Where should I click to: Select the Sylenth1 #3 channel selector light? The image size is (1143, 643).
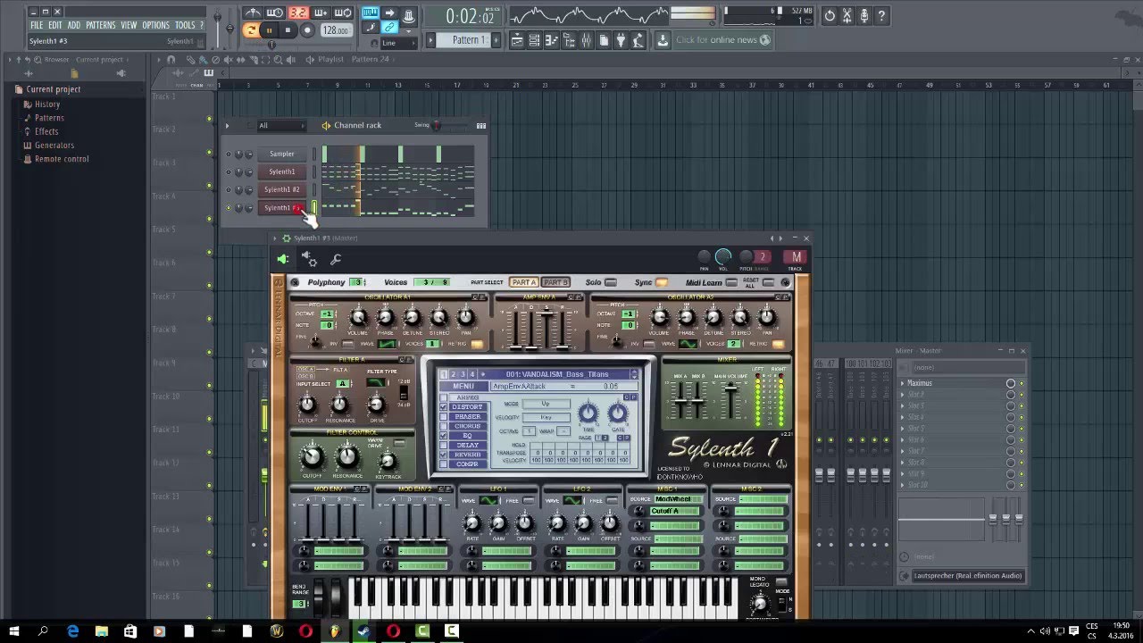pyautogui.click(x=314, y=207)
